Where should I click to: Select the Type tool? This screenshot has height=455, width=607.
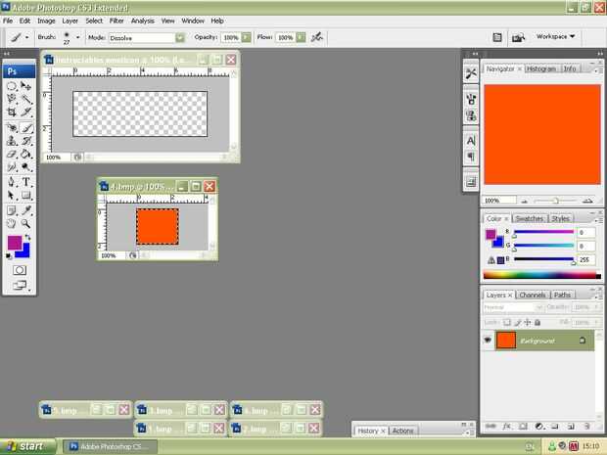pyautogui.click(x=25, y=182)
